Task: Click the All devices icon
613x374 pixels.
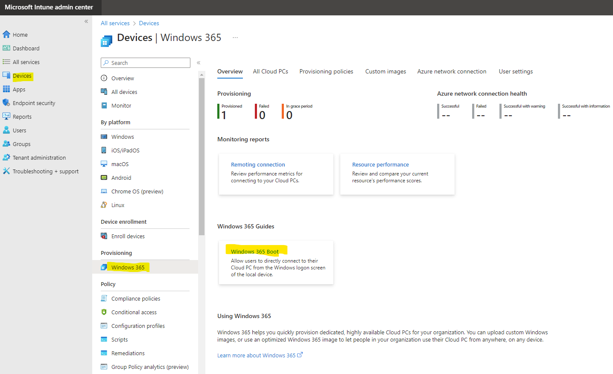Action: coord(104,92)
